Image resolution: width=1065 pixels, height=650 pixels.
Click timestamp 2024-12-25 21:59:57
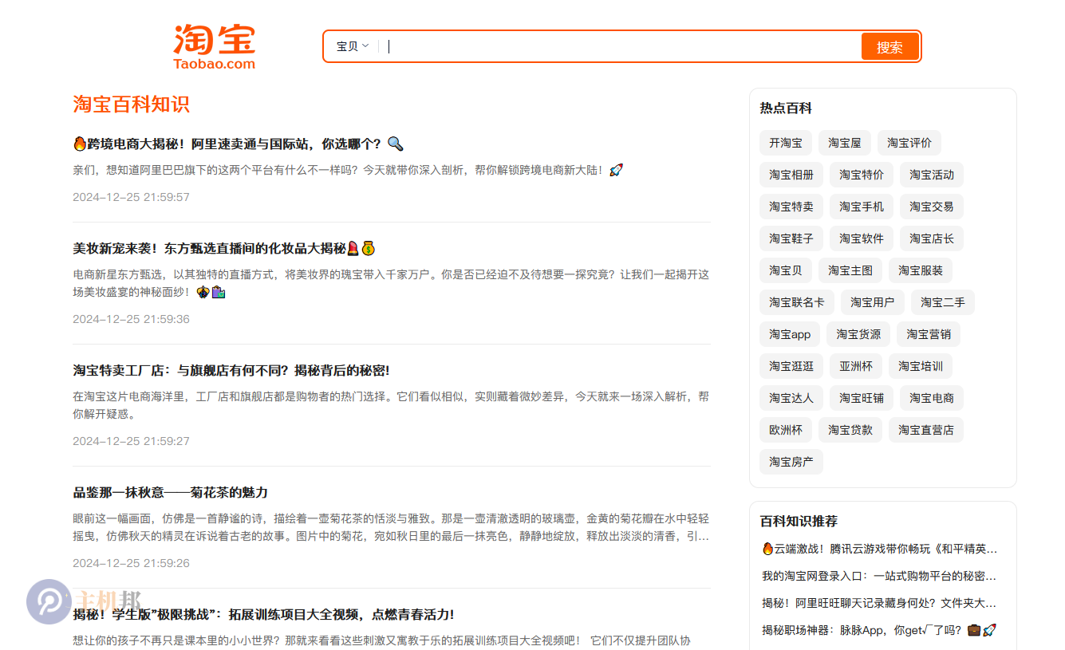tap(131, 197)
